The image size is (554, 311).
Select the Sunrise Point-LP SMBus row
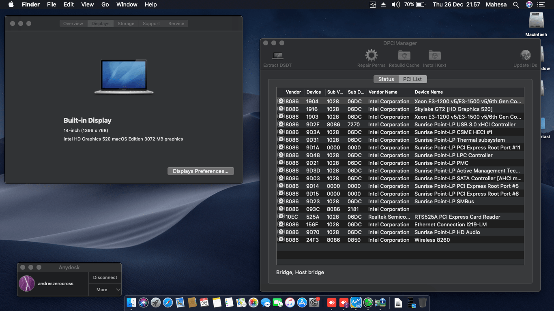pos(400,201)
